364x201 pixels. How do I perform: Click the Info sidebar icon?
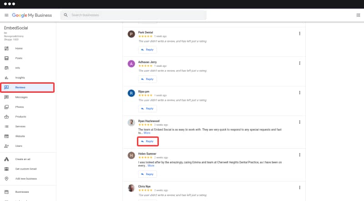point(6,68)
